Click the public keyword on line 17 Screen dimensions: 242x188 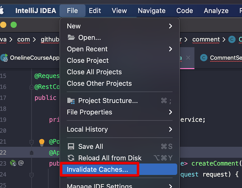(45, 98)
